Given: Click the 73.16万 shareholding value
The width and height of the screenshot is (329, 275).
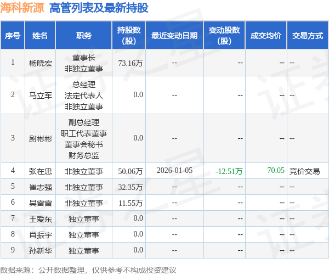Looking at the screenshot, I should click(x=131, y=63).
